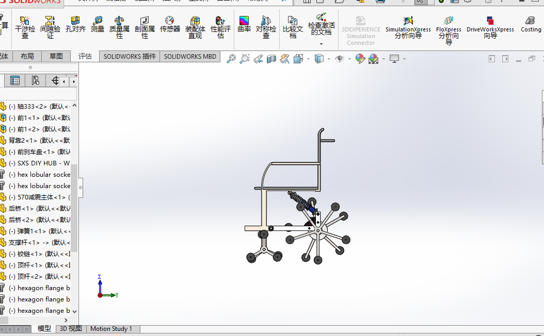This screenshot has width=544, height=336.
Task: Click Display Style cube icon
Action: point(319,59)
